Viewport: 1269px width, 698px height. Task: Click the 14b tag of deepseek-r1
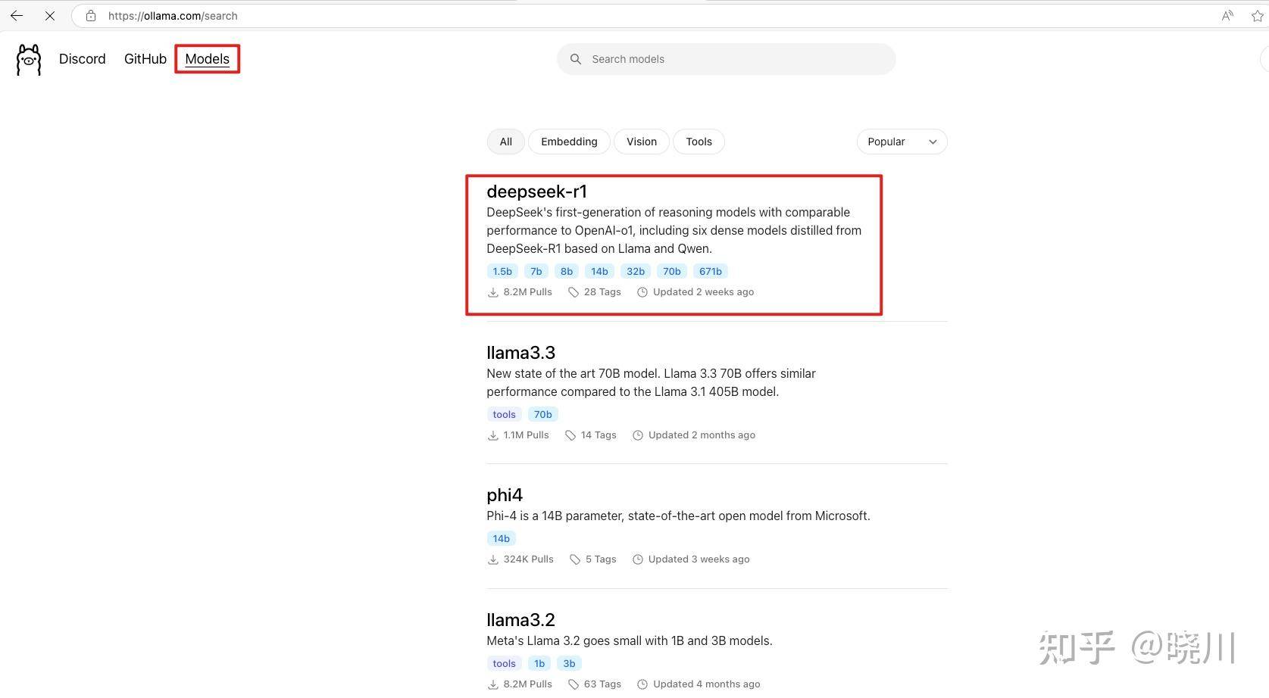tap(599, 271)
